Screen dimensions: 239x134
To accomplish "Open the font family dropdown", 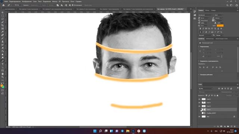I will tap(205, 15).
